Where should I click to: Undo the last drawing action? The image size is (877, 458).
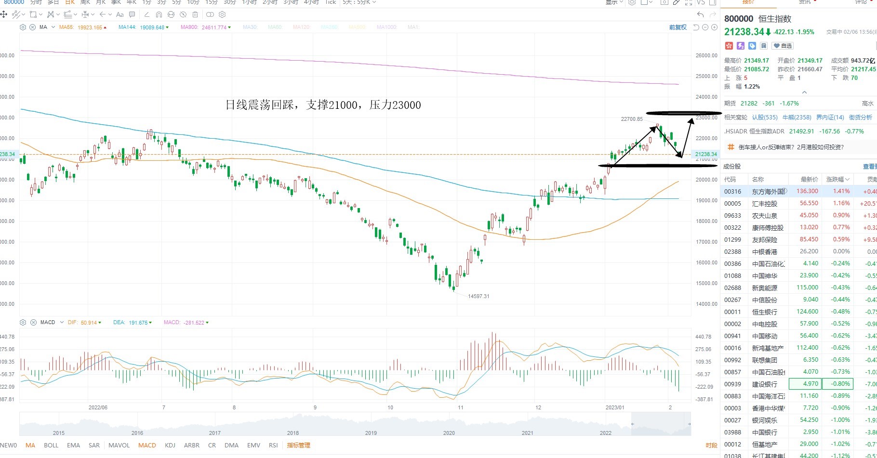(701, 15)
